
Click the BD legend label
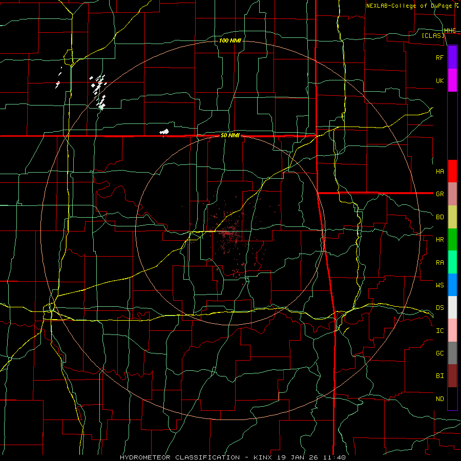pyautogui.click(x=440, y=217)
